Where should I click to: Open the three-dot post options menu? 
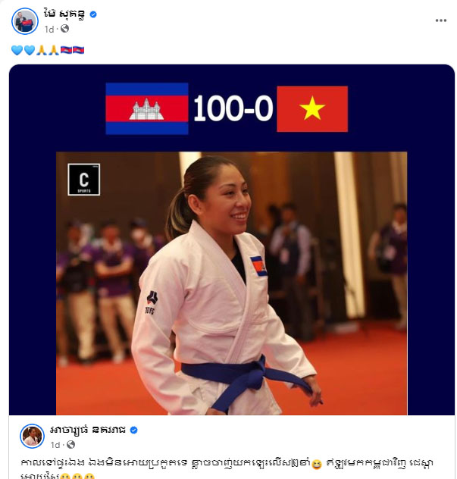coord(440,20)
